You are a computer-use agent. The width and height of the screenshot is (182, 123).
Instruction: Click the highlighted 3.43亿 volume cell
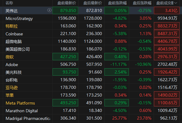tap(167, 10)
